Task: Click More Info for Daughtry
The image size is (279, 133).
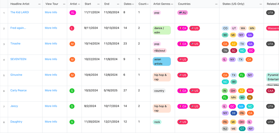Action: pyautogui.click(x=51, y=122)
